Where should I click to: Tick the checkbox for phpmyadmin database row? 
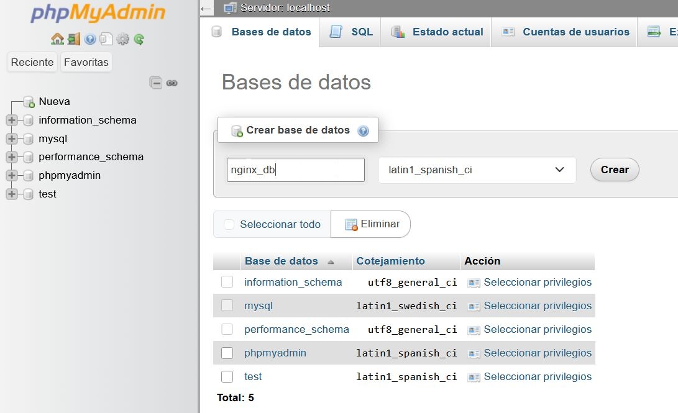pos(227,353)
